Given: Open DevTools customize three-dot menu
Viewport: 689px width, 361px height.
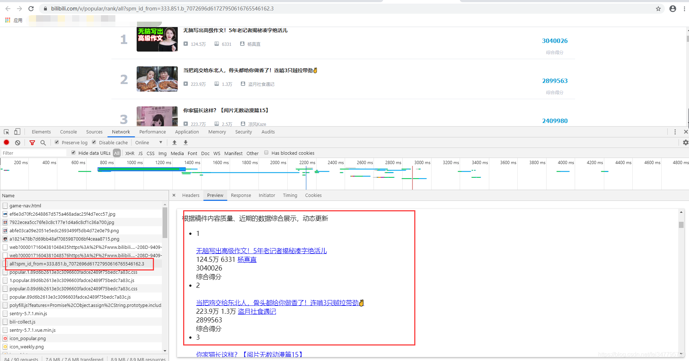Looking at the screenshot, I should coord(675,132).
